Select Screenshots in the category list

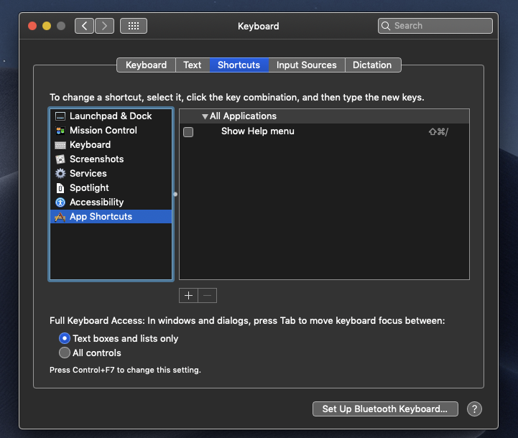111,159
